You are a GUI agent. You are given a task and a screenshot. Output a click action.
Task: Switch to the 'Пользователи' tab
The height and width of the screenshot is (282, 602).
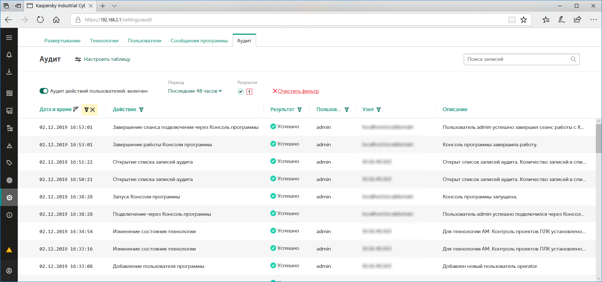144,41
